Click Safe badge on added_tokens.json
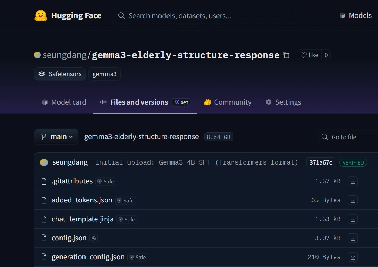This screenshot has width=378, height=267. pos(126,200)
